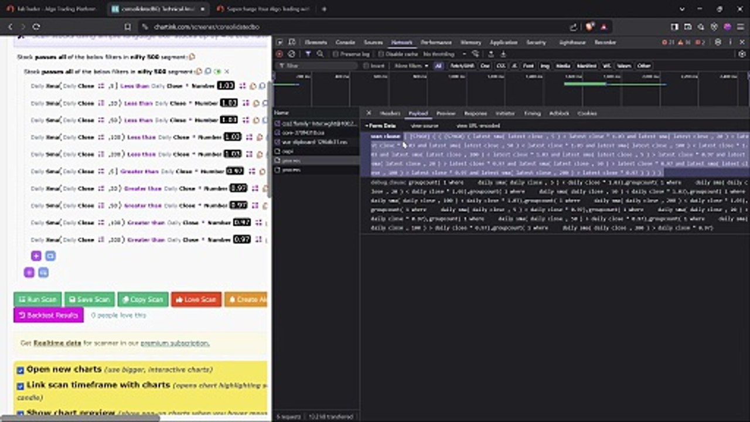
Task: Open DevTools more options menu
Action: [730, 42]
